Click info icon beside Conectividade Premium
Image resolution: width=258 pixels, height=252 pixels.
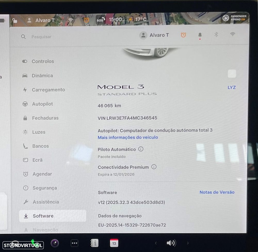pos(154,167)
